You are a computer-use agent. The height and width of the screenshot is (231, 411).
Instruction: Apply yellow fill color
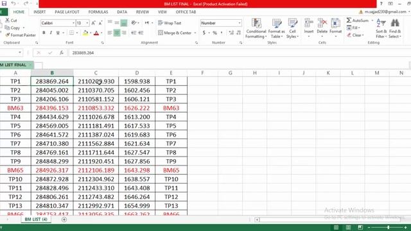pyautogui.click(x=85, y=33)
